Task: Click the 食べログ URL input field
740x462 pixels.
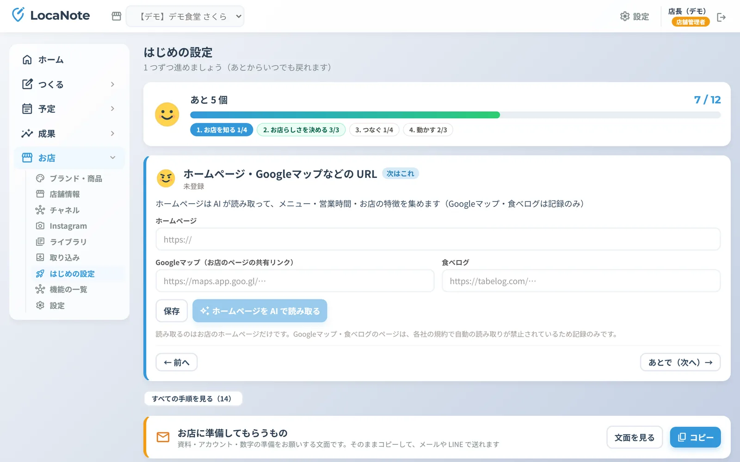Action: pos(581,281)
